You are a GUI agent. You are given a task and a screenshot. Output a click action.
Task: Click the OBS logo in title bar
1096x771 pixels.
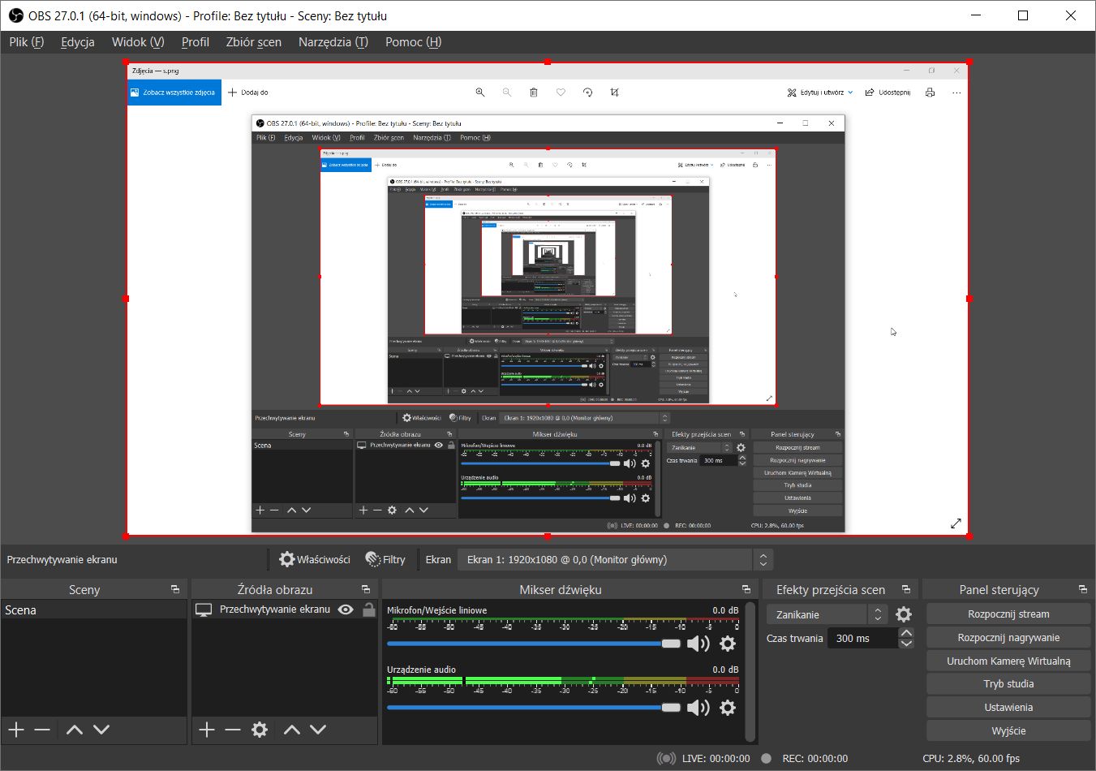coord(15,15)
